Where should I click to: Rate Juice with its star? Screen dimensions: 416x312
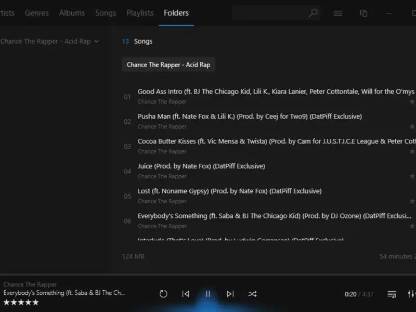point(412,176)
